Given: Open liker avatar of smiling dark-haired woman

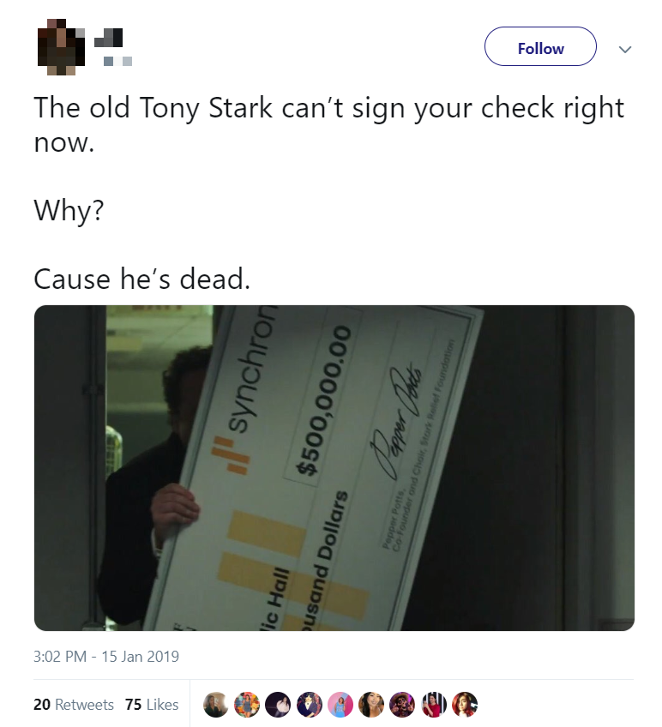Looking at the screenshot, I should [x=371, y=705].
